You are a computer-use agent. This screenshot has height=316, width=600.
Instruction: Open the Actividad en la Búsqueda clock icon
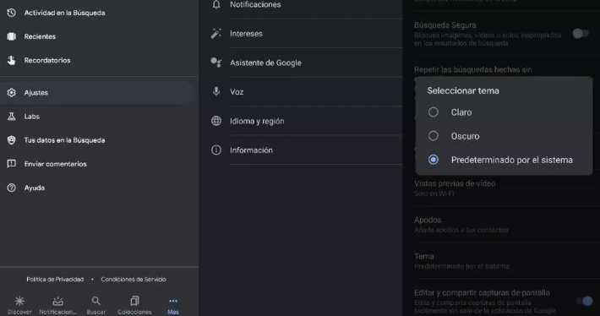click(12, 13)
